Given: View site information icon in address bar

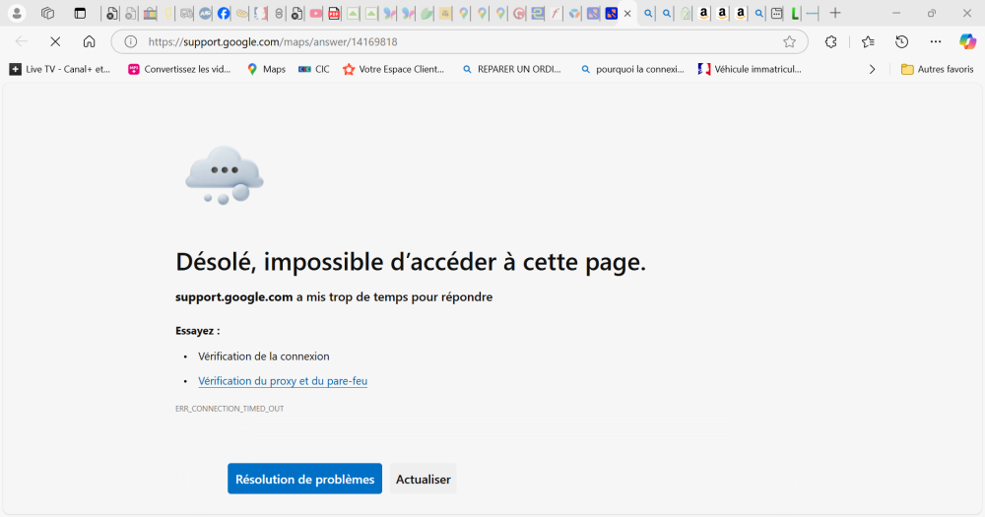Looking at the screenshot, I should tap(130, 41).
